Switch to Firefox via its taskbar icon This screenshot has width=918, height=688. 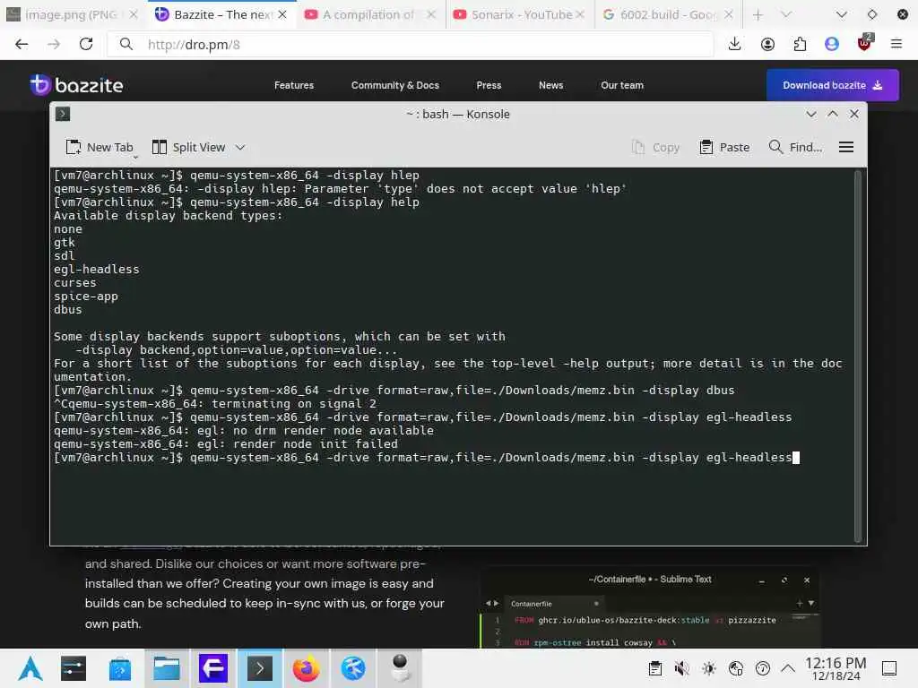coord(307,668)
